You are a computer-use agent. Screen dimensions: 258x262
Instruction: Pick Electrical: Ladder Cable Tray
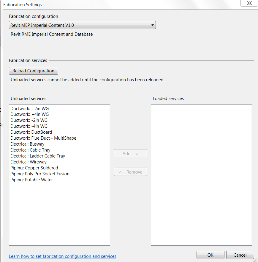pos(38,156)
